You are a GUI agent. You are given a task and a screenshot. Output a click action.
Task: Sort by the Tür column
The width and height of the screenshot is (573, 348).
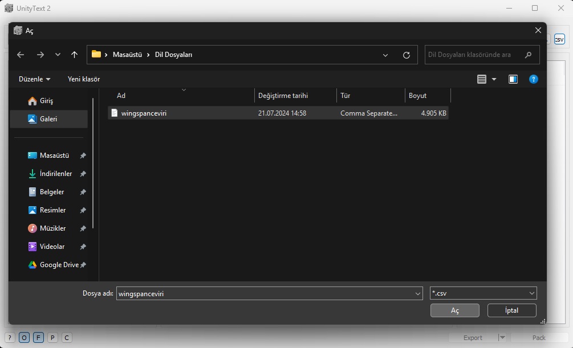pyautogui.click(x=371, y=96)
